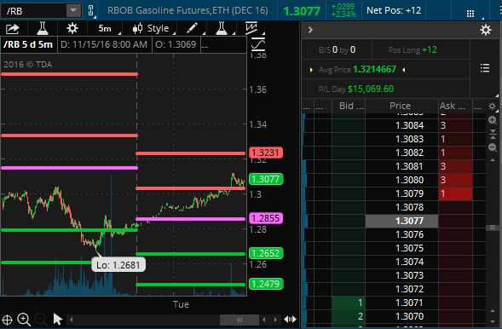Select the pointer arrow tool
The image size is (502, 329).
tap(58, 319)
